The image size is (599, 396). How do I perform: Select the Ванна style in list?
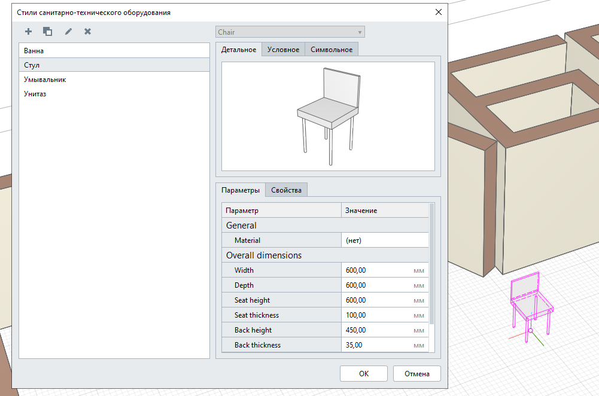[114, 51]
